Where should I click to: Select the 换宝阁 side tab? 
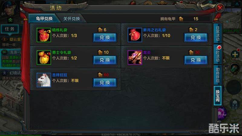point(217,96)
